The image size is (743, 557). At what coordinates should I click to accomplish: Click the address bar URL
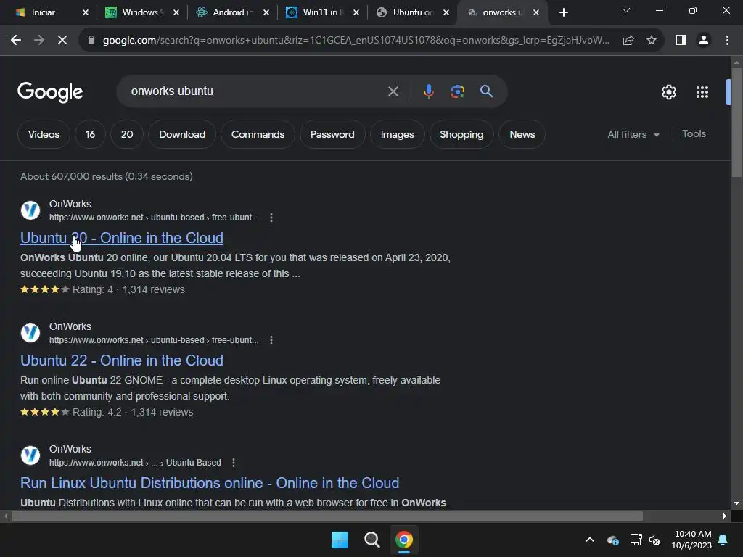coord(356,41)
